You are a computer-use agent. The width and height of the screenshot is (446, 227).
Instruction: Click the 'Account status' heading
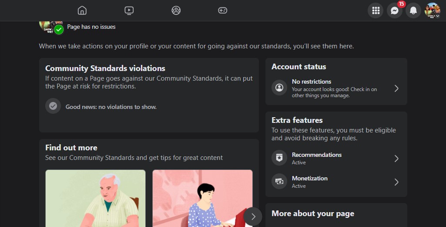click(x=298, y=67)
